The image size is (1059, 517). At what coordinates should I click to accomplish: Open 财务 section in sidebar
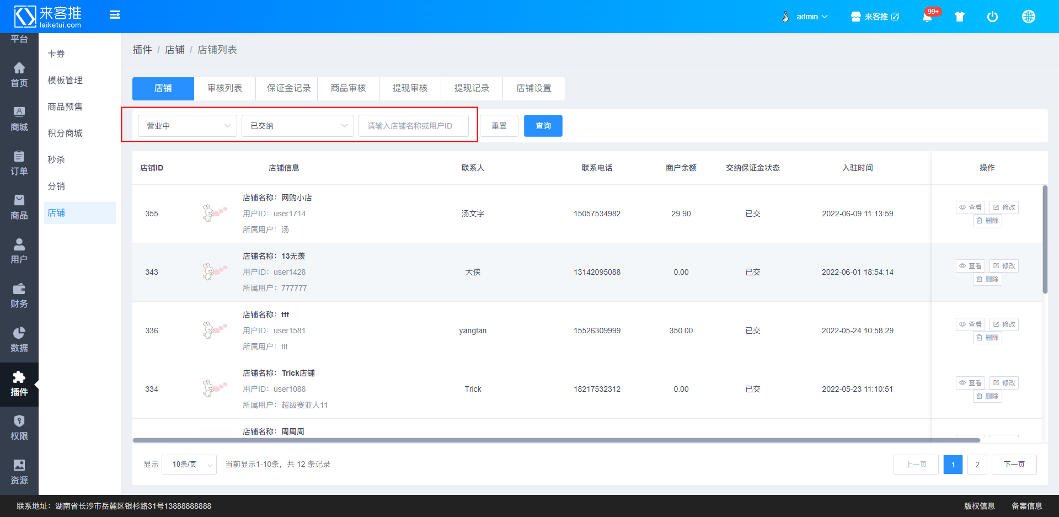(19, 296)
